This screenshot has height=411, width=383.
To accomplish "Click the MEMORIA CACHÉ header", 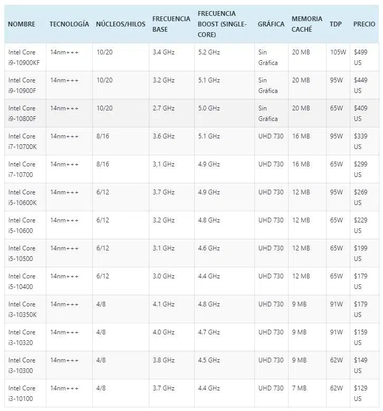I will coord(307,24).
